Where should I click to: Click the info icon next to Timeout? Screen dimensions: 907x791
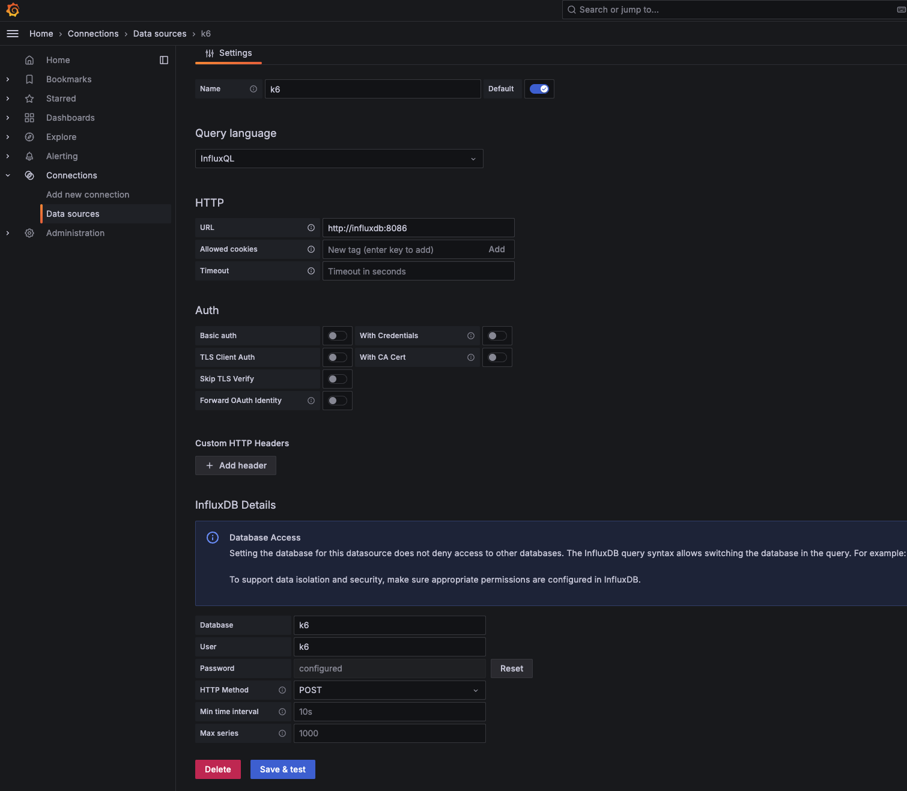(x=311, y=271)
